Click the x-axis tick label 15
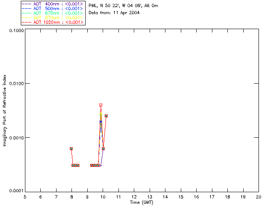The width and height of the screenshot is (266, 213). click(x=181, y=197)
